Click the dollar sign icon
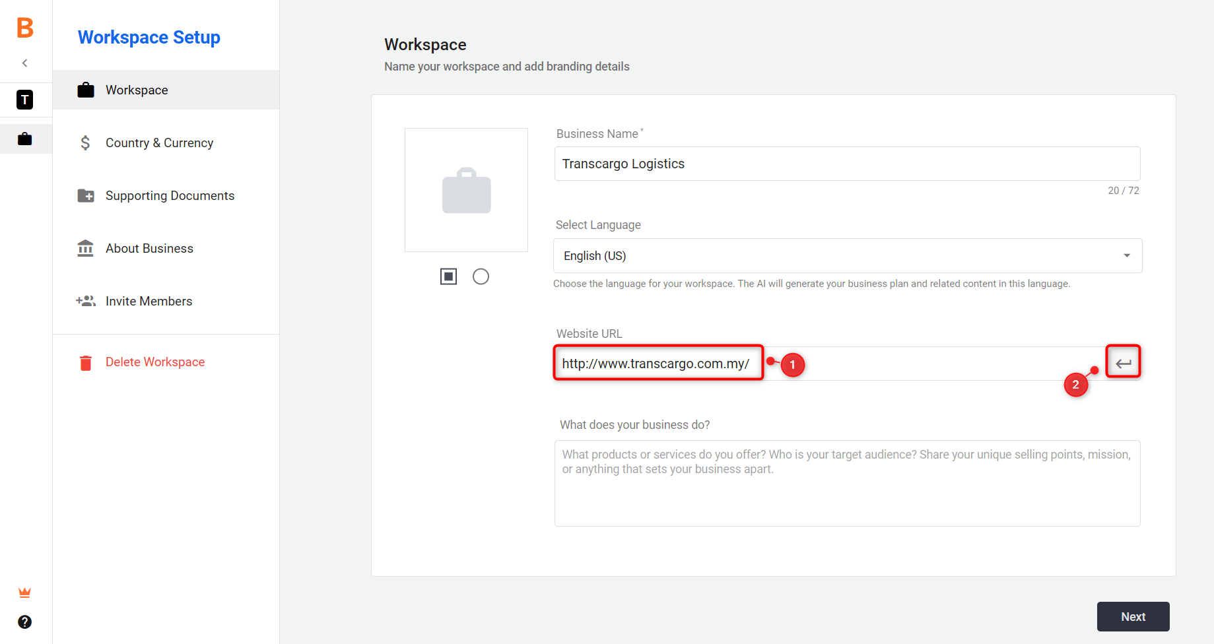The height and width of the screenshot is (644, 1214). [x=85, y=143]
